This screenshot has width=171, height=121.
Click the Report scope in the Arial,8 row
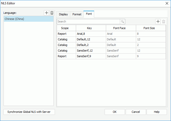point(66,34)
